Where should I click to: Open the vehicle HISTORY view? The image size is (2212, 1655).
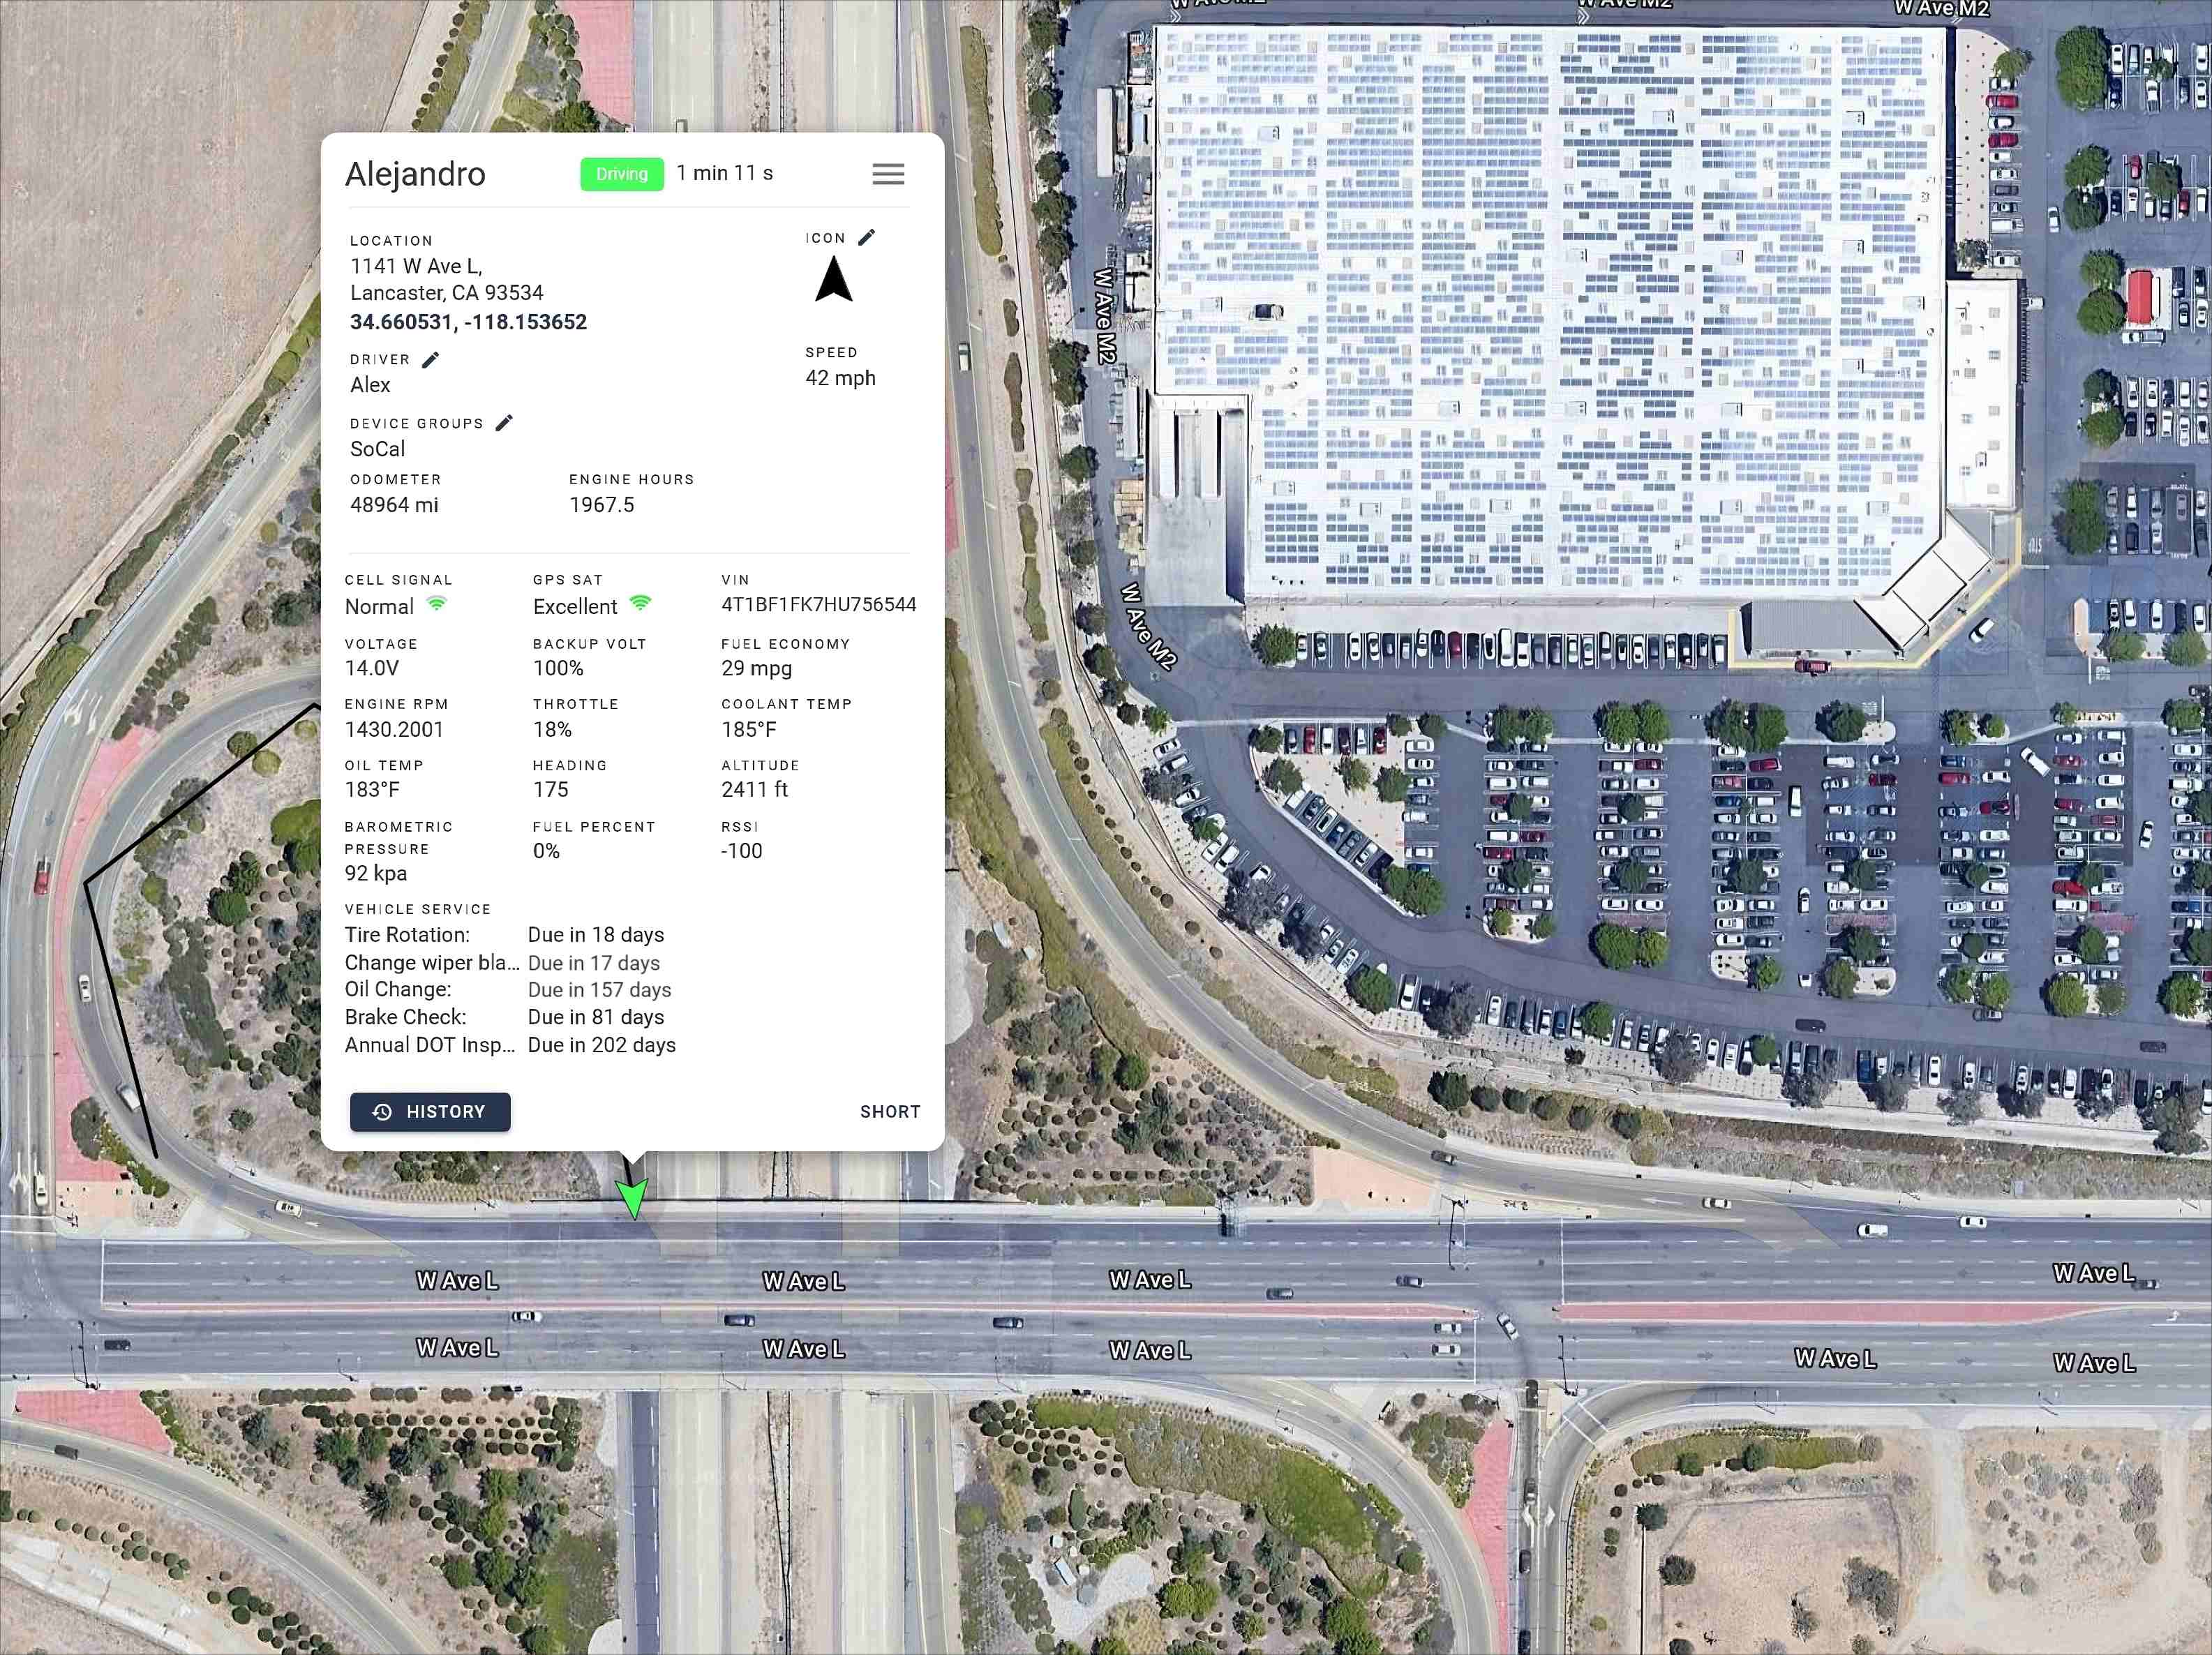[430, 1112]
